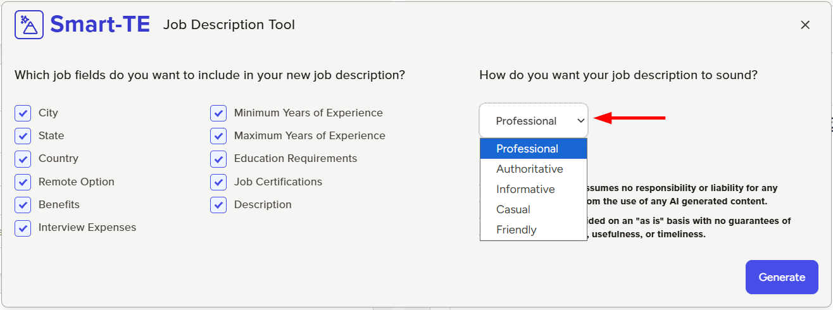This screenshot has width=833, height=310.
Task: Choose the Authoritative tone option
Action: pos(530,169)
